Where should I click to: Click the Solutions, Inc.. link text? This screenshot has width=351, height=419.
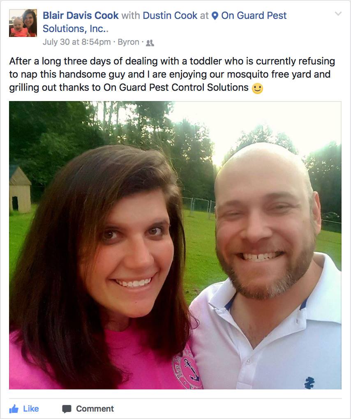(75, 29)
